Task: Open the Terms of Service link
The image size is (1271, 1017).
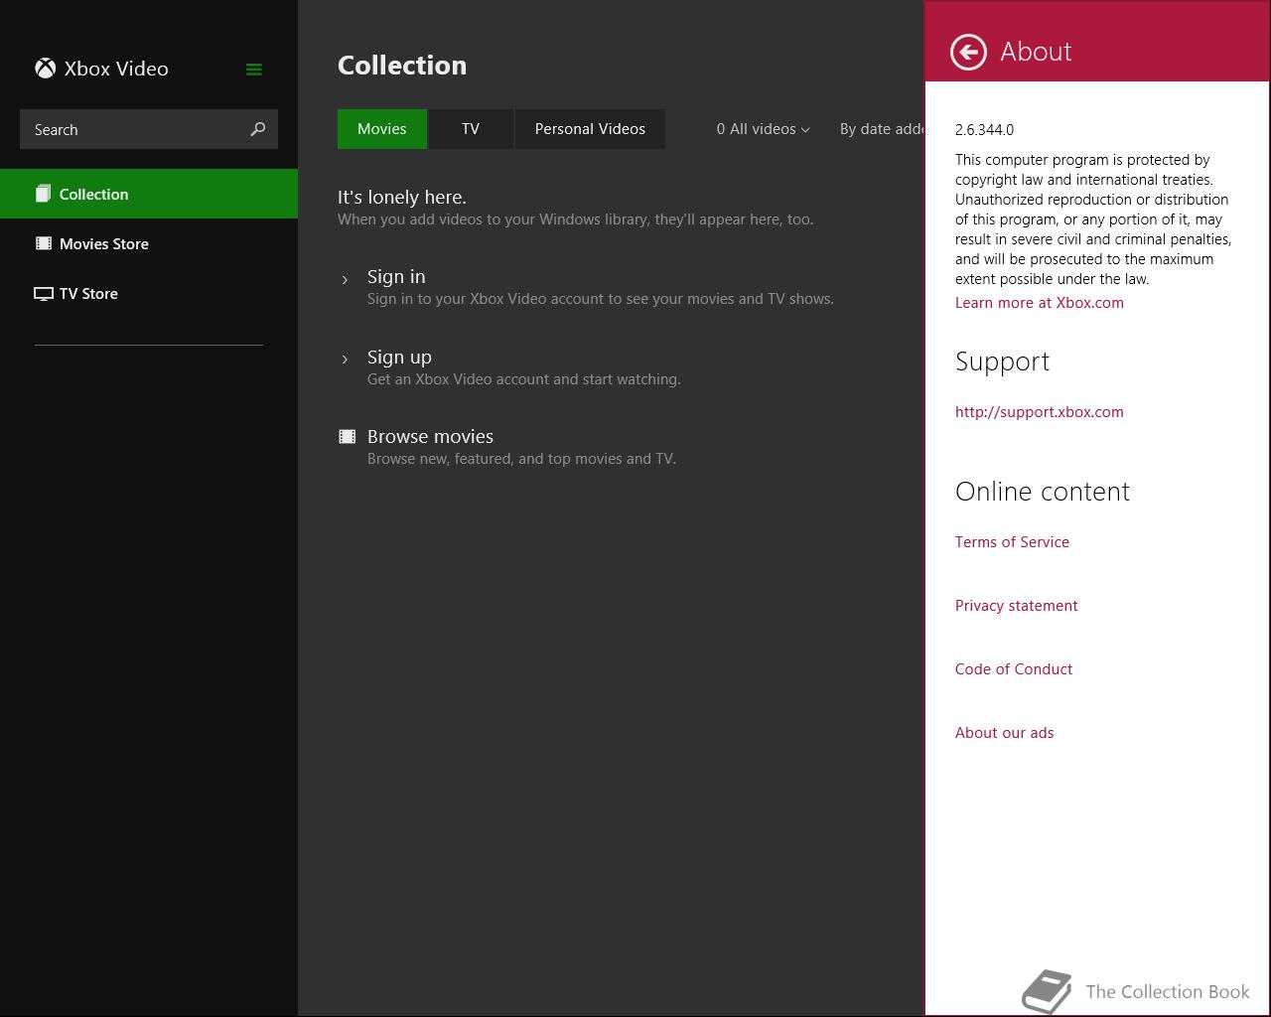Action: click(x=1012, y=542)
